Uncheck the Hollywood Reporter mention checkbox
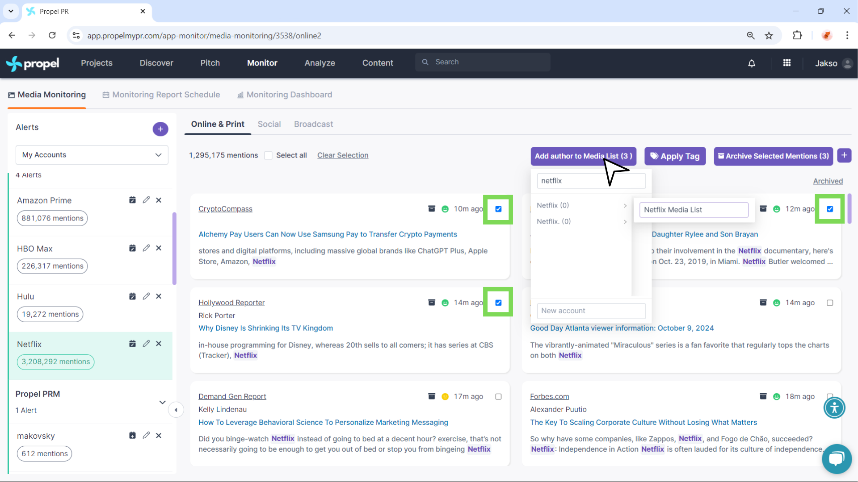This screenshot has width=858, height=482. tap(498, 303)
